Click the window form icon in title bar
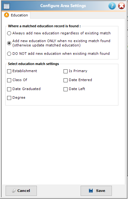Image resolution: width=128 pixels, height=199 pixels. (7, 6)
